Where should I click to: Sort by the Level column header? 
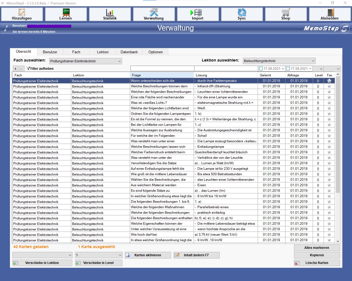[x=318, y=75]
